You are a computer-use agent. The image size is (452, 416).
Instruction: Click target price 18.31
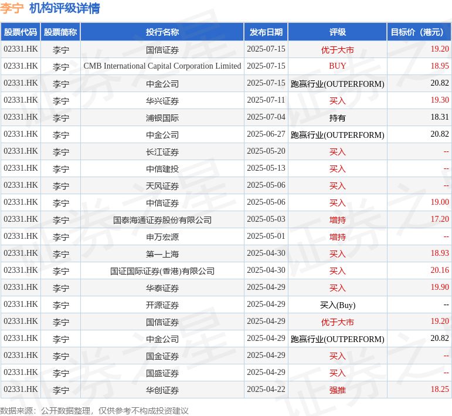pyautogui.click(x=440, y=117)
